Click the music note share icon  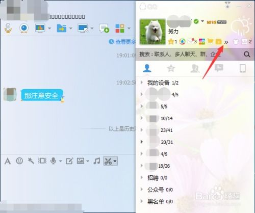point(97,161)
